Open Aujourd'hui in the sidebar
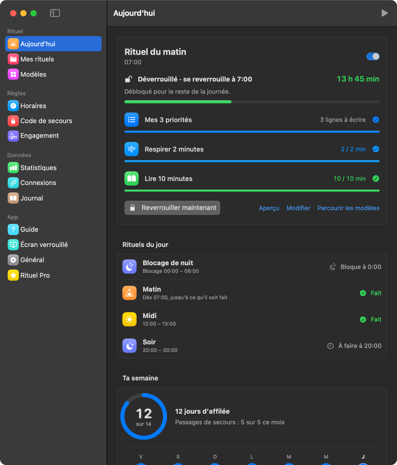Image resolution: width=397 pixels, height=465 pixels. pos(53,44)
